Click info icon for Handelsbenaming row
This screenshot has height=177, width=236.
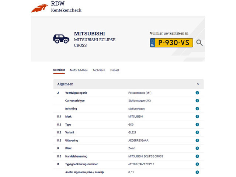coord(197,156)
